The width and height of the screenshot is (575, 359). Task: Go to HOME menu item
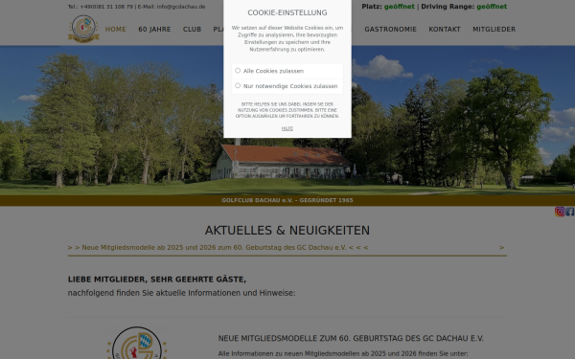click(116, 29)
